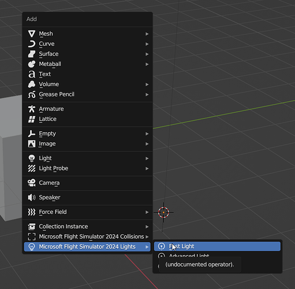Choose Collection Instance menu entry
Image resolution: width=295 pixels, height=289 pixels.
coord(87,227)
